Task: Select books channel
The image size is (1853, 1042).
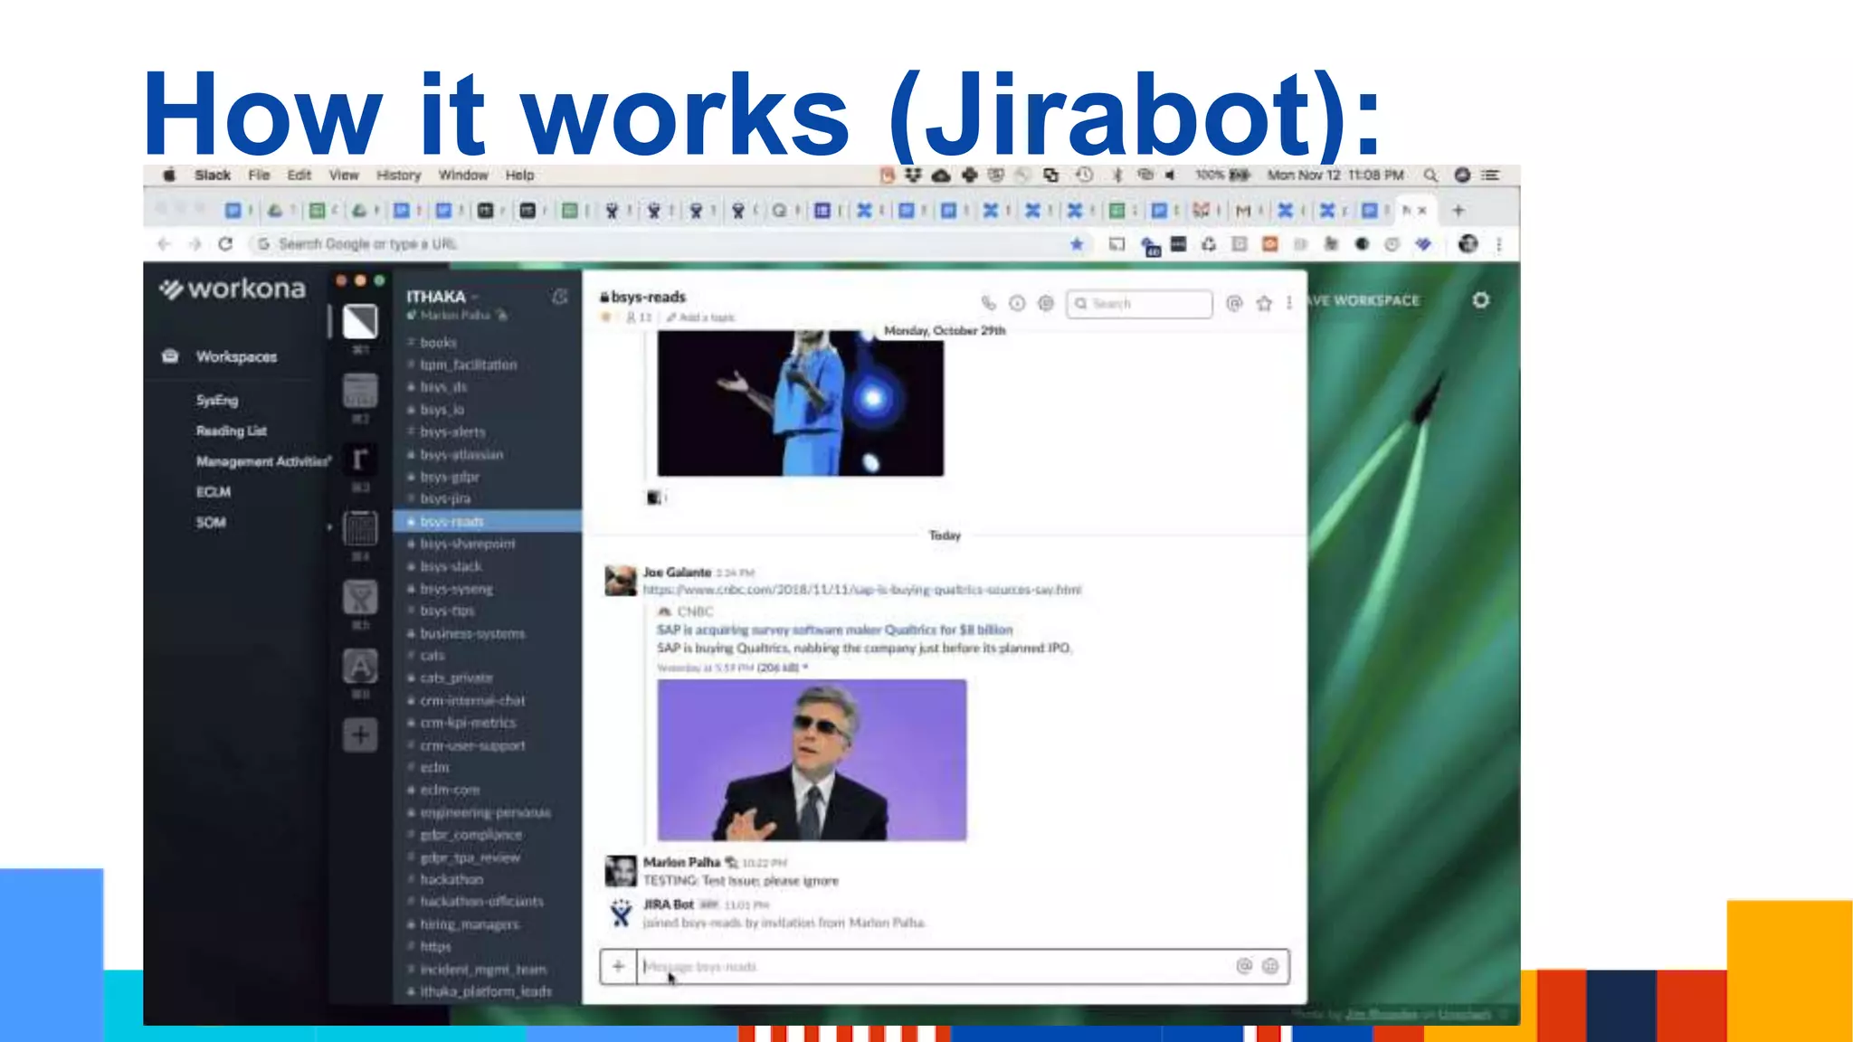Action: point(438,343)
